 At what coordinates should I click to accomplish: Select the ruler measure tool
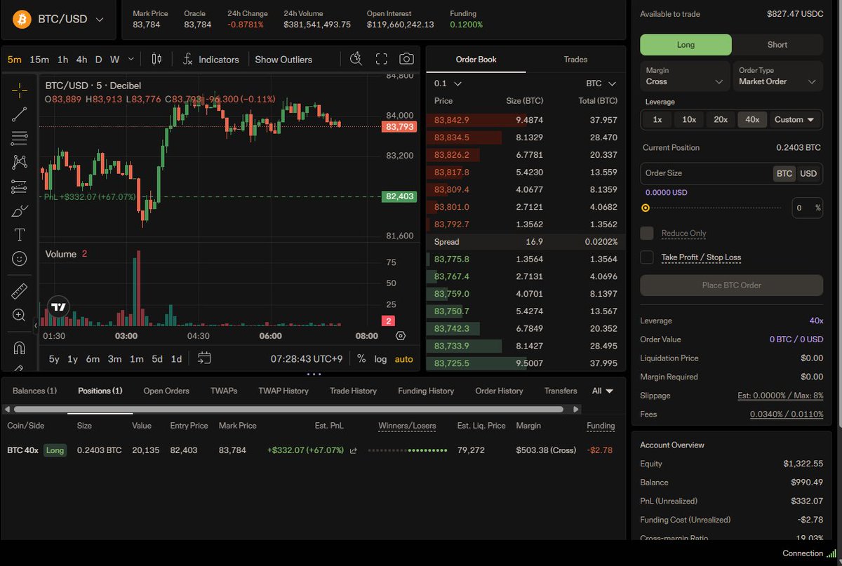click(x=20, y=291)
